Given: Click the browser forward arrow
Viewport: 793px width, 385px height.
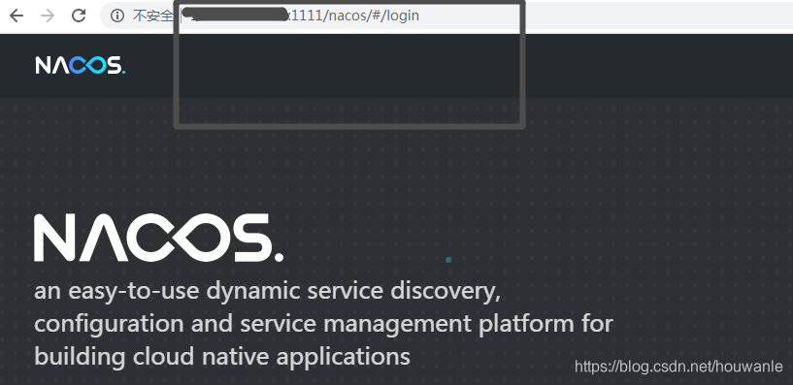Looking at the screenshot, I should (x=48, y=16).
